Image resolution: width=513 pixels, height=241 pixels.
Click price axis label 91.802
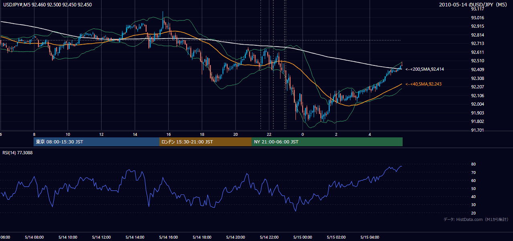point(477,122)
